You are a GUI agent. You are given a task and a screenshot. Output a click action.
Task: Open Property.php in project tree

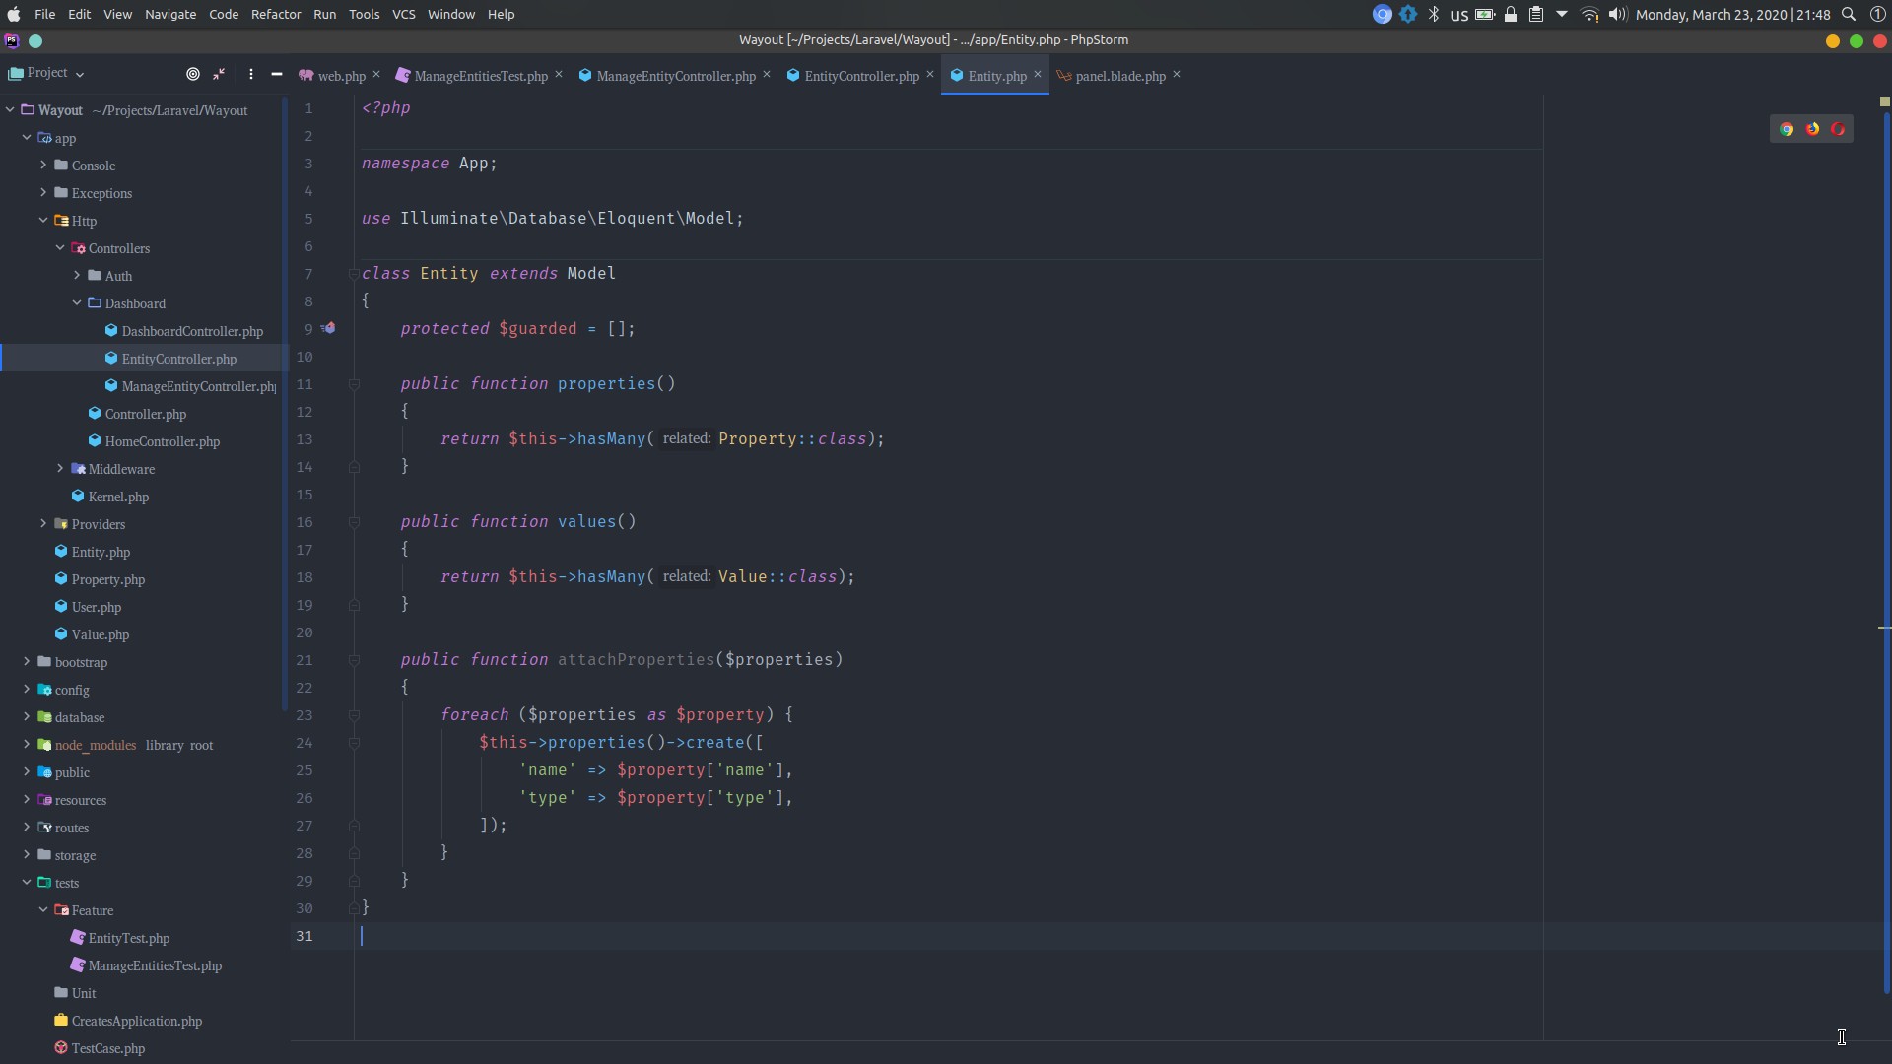pyautogui.click(x=107, y=579)
